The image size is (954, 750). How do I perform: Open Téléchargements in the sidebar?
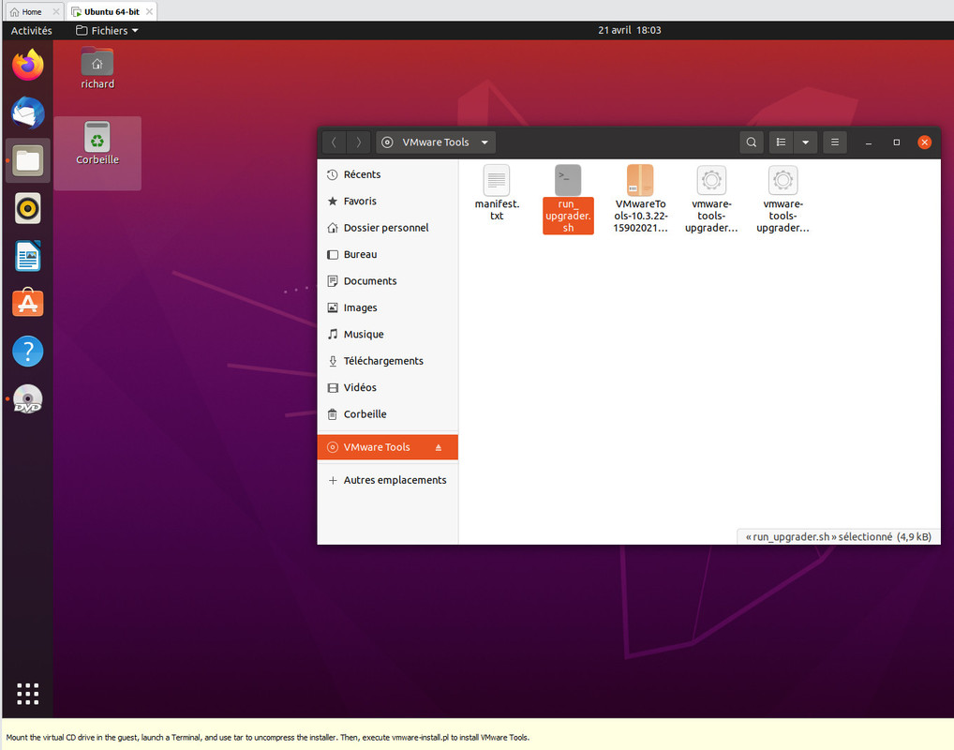pyautogui.click(x=388, y=361)
